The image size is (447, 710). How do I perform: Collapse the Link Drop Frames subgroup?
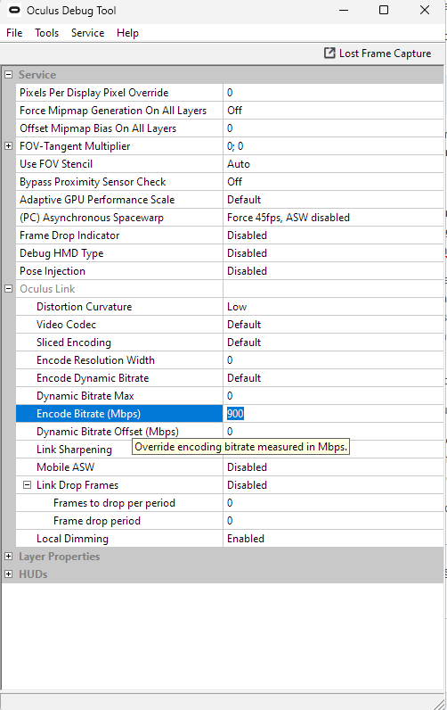(x=27, y=485)
